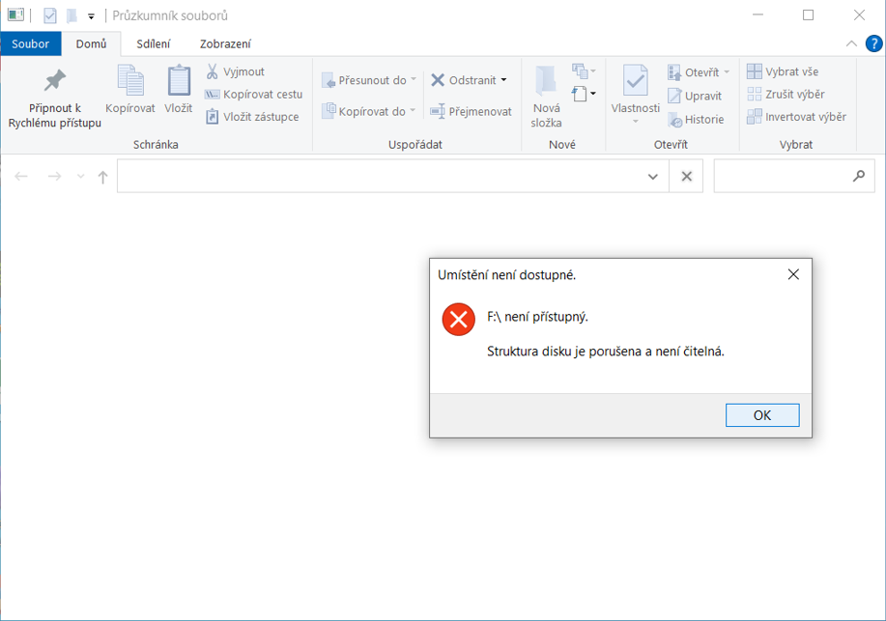Click the Vlastnosti checkmark icon
Image resolution: width=886 pixels, height=621 pixels.
(x=635, y=81)
